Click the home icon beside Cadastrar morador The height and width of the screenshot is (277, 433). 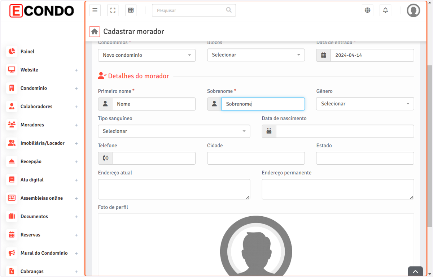[95, 31]
